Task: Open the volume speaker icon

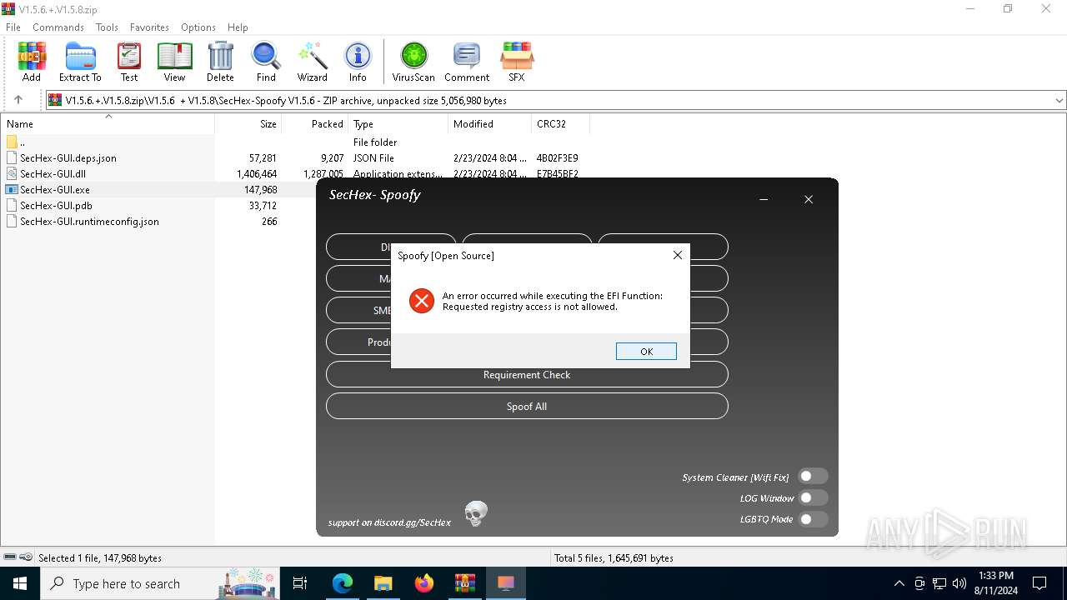Action: click(959, 583)
